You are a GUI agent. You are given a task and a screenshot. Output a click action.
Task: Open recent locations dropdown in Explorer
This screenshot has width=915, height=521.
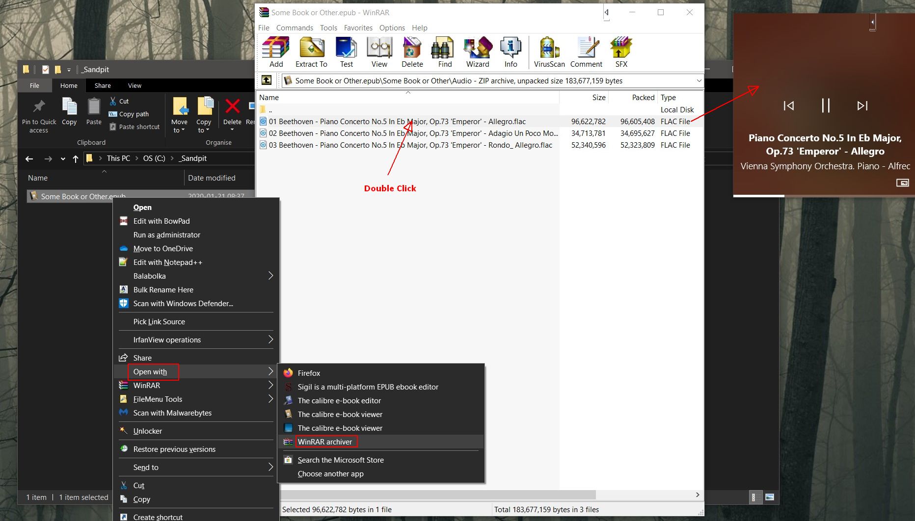click(63, 158)
